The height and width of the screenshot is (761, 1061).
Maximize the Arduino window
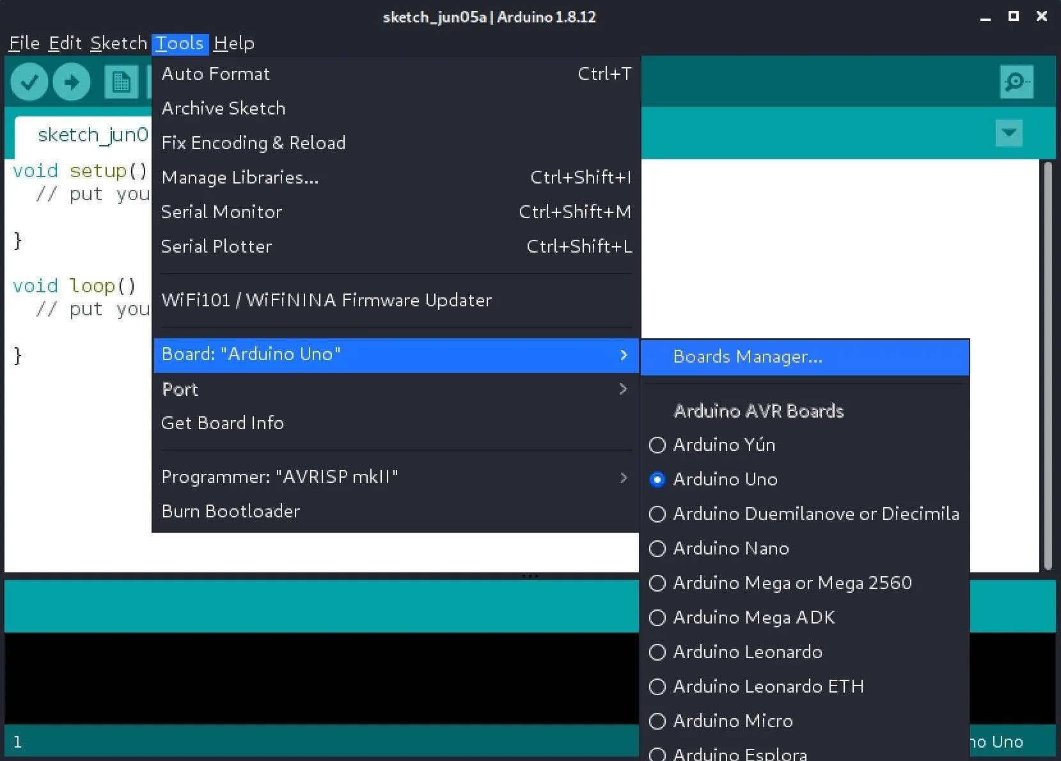1014,17
